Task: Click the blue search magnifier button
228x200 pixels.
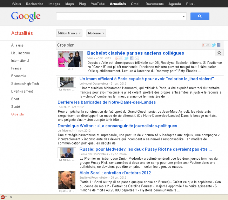Action: click(200, 16)
